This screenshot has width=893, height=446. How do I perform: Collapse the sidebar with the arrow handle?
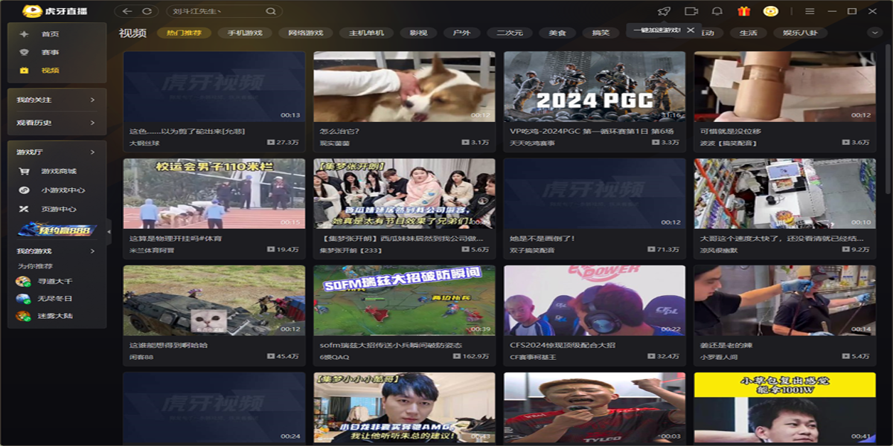[x=109, y=232]
